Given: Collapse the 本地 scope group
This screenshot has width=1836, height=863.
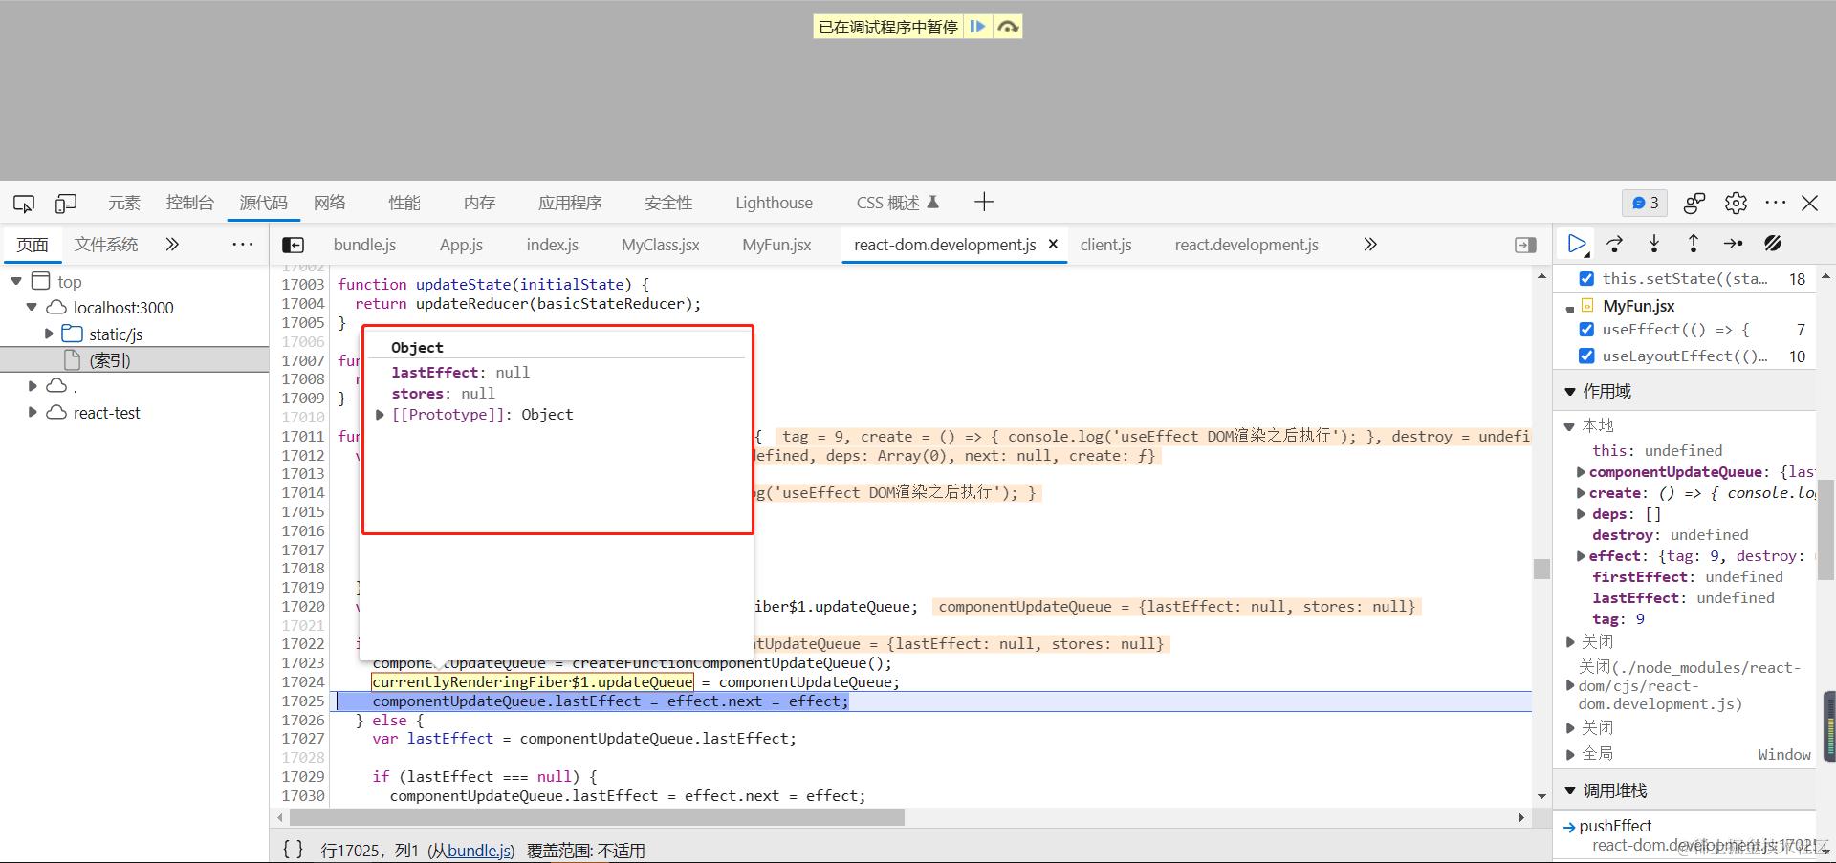Looking at the screenshot, I should (x=1570, y=426).
